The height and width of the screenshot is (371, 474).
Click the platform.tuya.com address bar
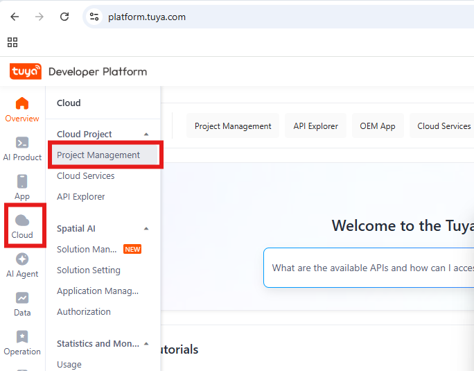click(x=278, y=17)
